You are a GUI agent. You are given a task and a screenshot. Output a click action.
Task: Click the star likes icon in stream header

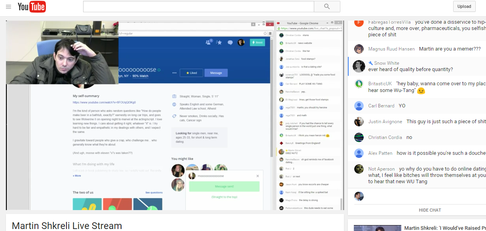219,42
